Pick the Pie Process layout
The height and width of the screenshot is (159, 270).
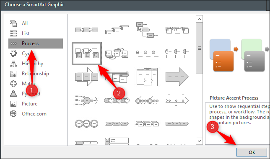tap(177, 54)
